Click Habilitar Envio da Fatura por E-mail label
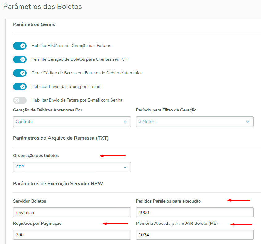 tap(65, 87)
